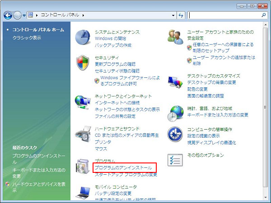Open sidebar recent task プログラムのアンインストール

(39, 159)
